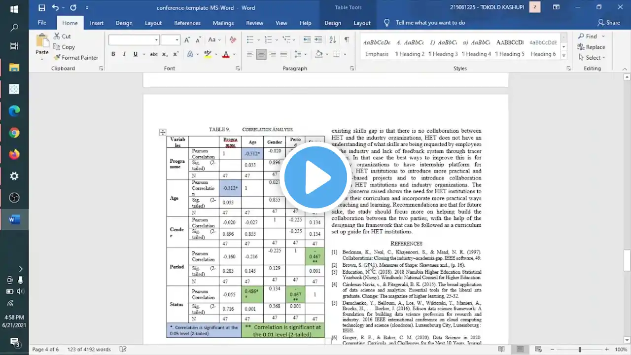Switch to the Mailings tab

pyautogui.click(x=223, y=23)
